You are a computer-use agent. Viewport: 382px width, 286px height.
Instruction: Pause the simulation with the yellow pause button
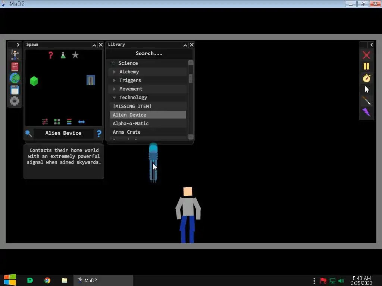click(x=366, y=66)
